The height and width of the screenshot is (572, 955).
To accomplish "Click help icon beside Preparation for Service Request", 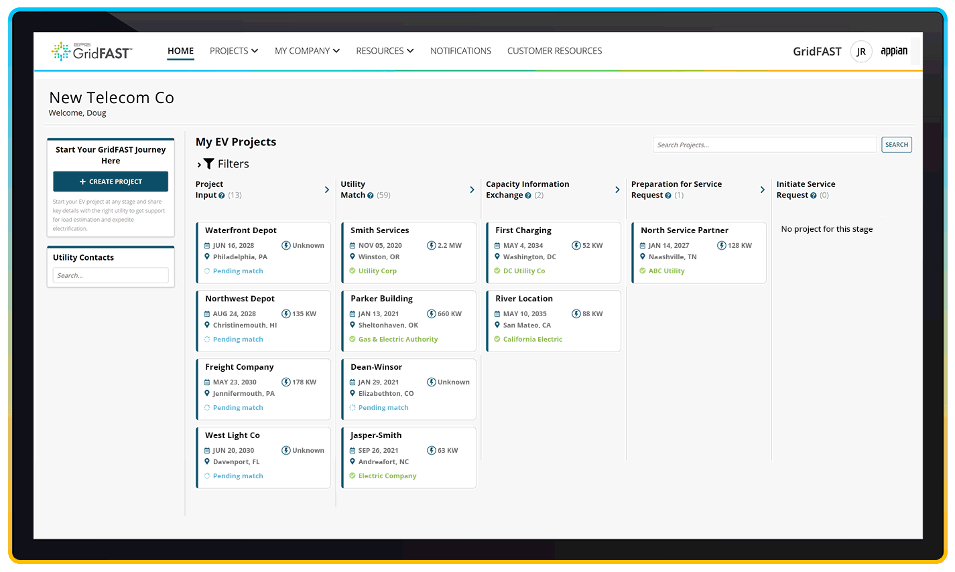I will click(x=668, y=196).
